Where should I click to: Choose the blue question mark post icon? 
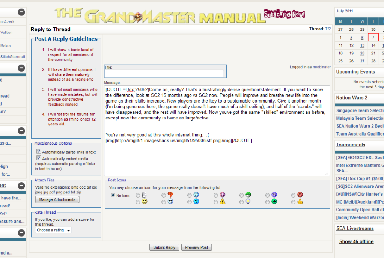(190, 202)
